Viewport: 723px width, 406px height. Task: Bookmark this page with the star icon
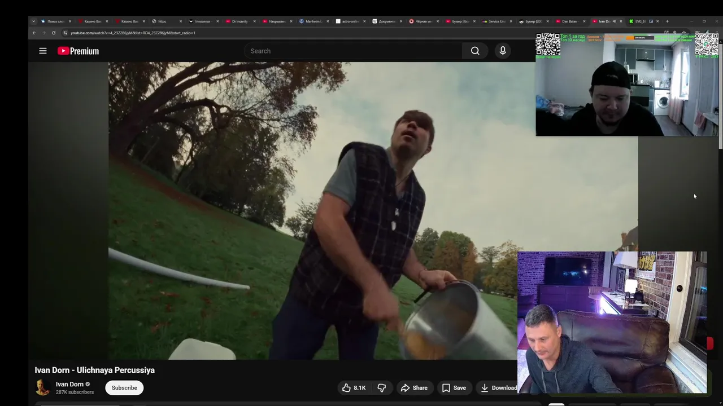click(683, 32)
